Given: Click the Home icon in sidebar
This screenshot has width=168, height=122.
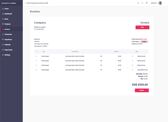Looking at the screenshot, I should [x=3, y=9].
